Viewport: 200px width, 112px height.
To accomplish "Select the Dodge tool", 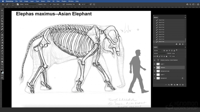I will point(2,48).
